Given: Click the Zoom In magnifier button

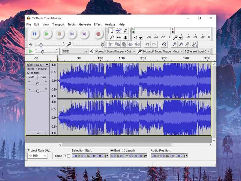Looking at the screenshot, I should [x=174, y=44].
